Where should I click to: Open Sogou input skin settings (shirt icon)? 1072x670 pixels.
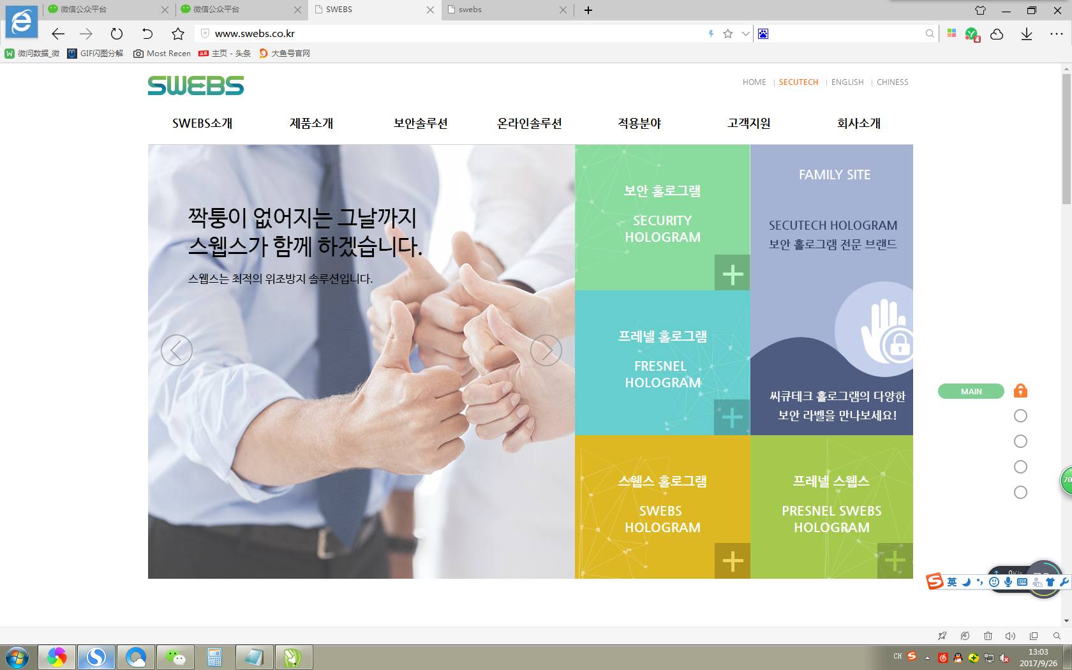(1050, 582)
